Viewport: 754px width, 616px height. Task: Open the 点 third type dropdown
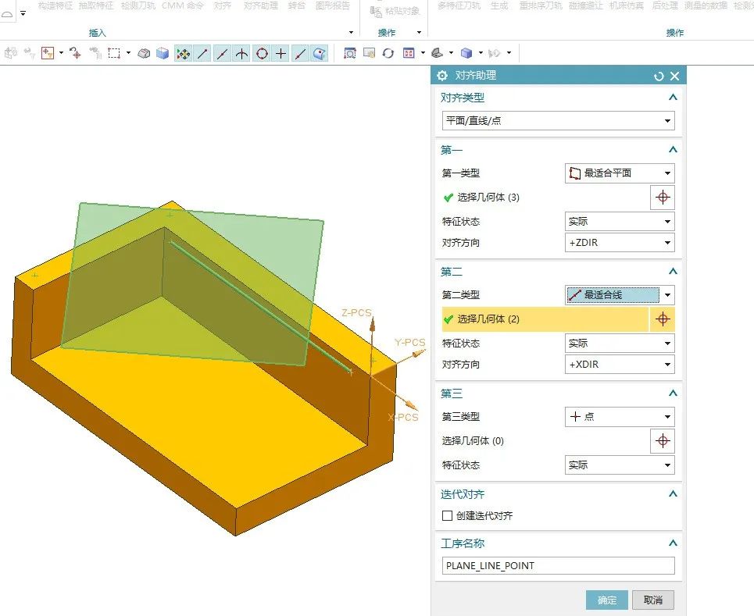tap(620, 417)
